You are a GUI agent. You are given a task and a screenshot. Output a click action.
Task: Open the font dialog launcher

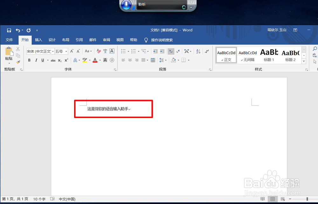[115, 69]
